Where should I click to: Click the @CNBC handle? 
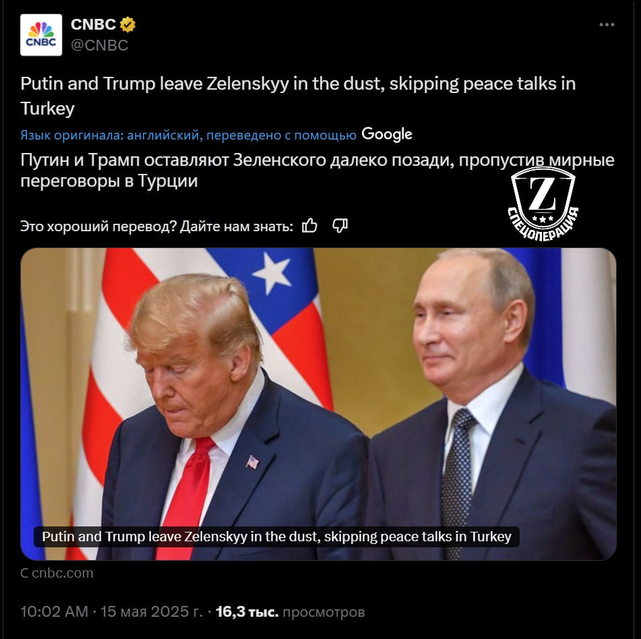(x=99, y=45)
